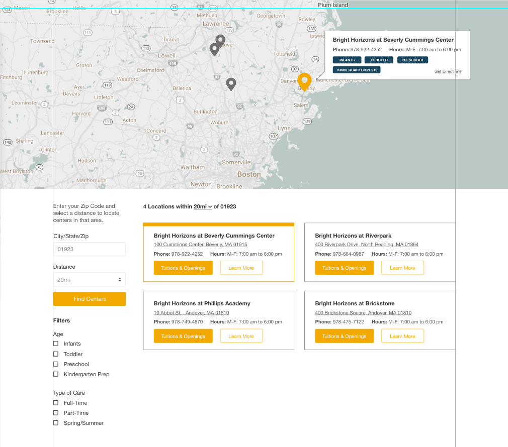Click the Beverly Cummings Center result card title
Viewport: 508px width, 447px height.
tap(214, 236)
